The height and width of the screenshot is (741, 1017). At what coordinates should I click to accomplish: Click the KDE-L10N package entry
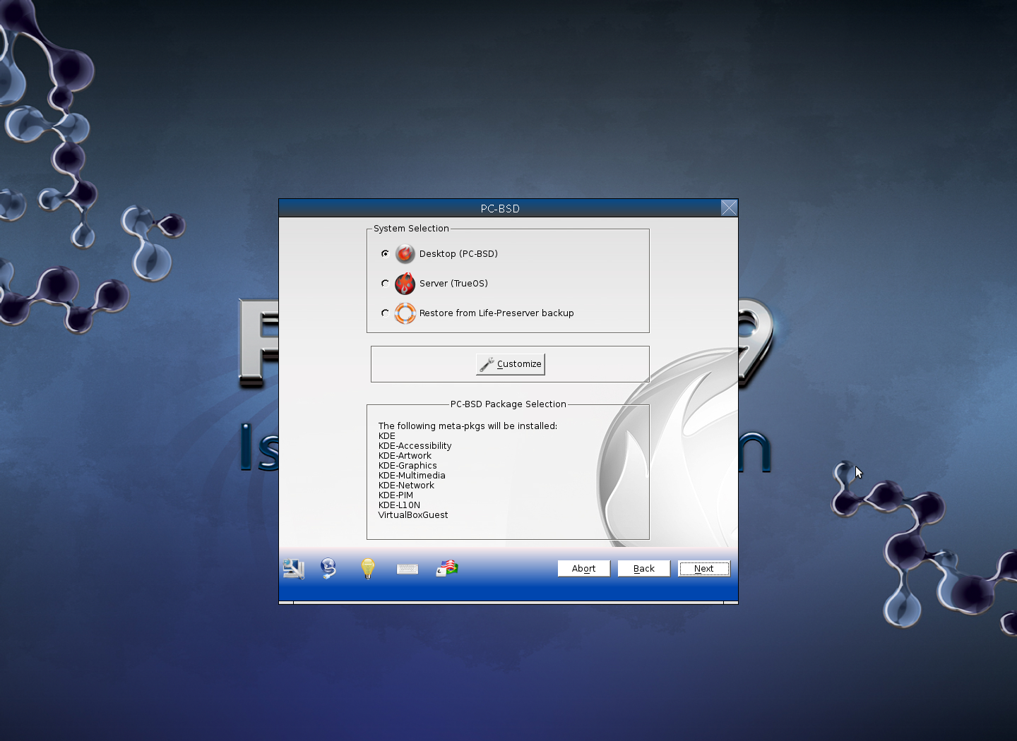coord(399,505)
